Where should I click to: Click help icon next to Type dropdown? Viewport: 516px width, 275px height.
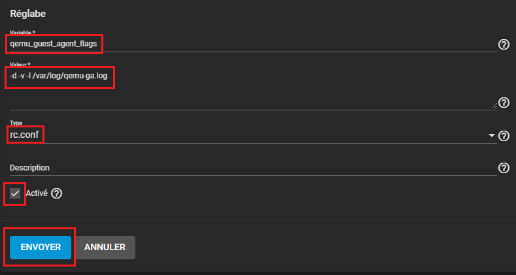pos(504,136)
